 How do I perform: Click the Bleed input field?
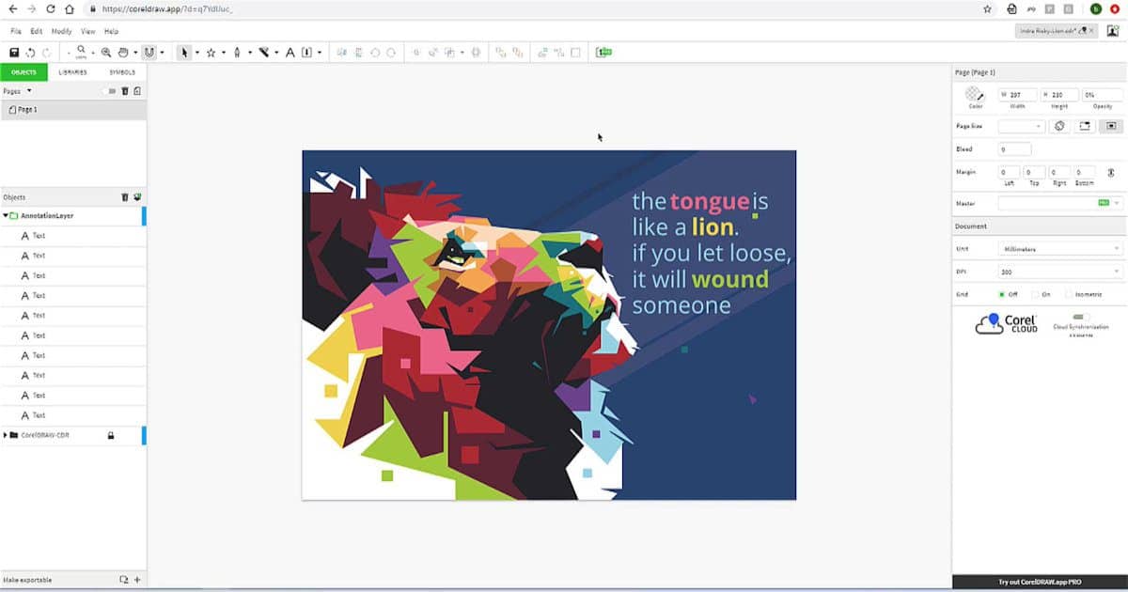point(1015,149)
